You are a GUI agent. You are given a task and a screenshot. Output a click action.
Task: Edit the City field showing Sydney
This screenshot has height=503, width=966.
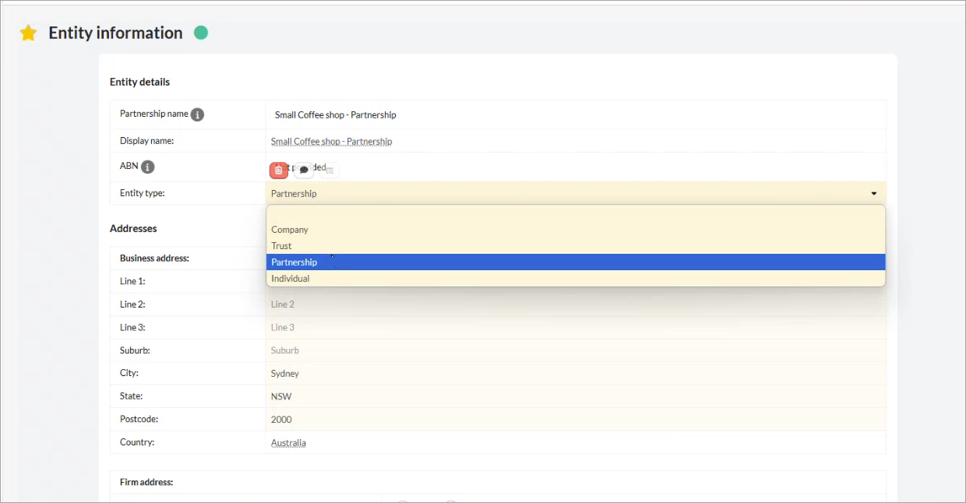pos(575,374)
